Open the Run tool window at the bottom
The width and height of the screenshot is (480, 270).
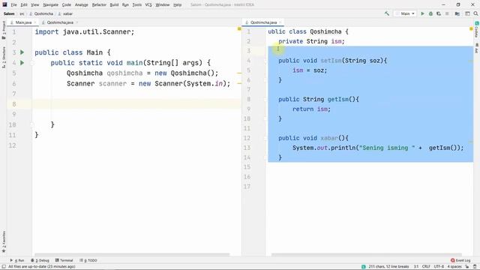tap(17, 260)
